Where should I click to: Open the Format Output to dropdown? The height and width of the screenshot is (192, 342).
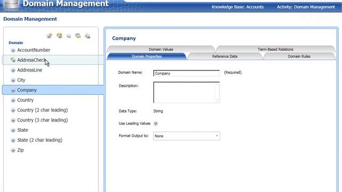[186, 136]
